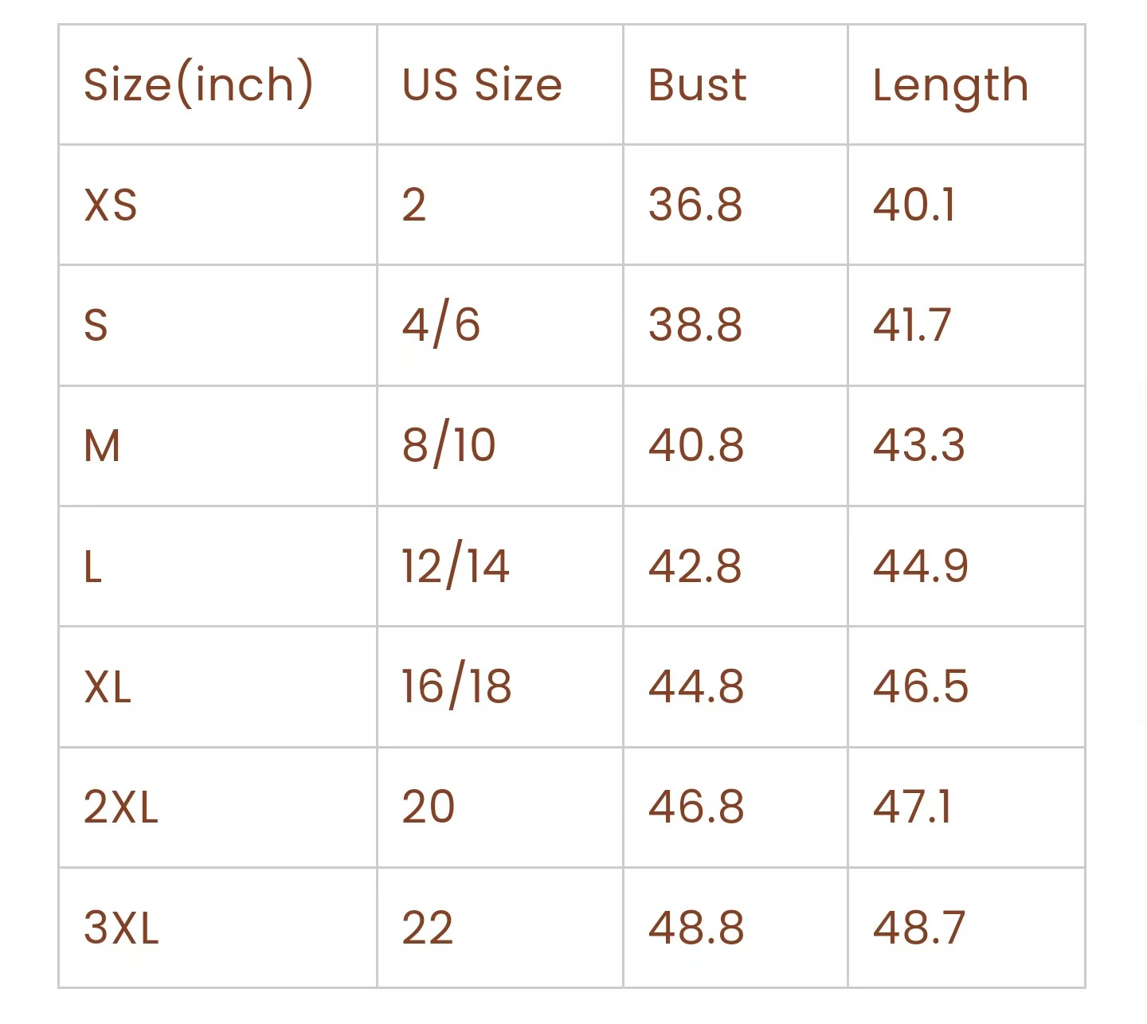Click the US size 12/14 cell
1147x1024 pixels.
point(455,566)
